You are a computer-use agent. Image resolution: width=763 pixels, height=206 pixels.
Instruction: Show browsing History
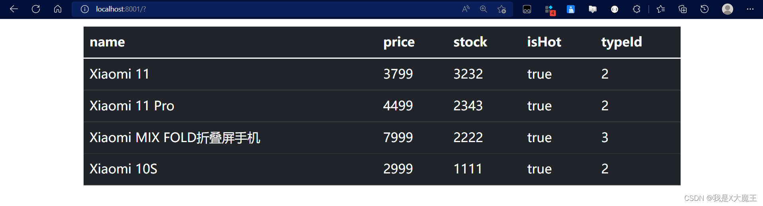point(704,9)
